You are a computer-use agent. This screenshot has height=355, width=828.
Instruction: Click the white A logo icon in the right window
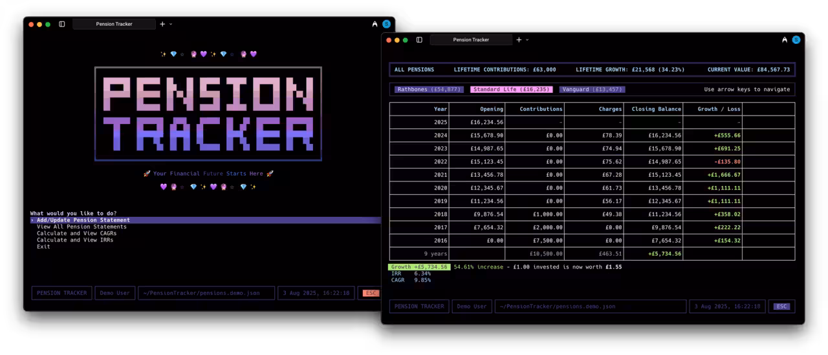[785, 39]
